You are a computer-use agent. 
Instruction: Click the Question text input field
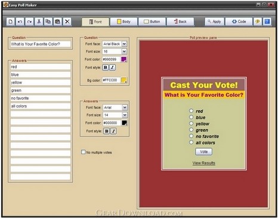click(x=41, y=44)
